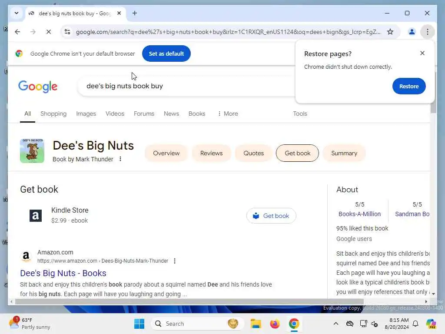This screenshot has width=445, height=334.
Task: Open the Sandman Books rating link
Action: pyautogui.click(x=412, y=214)
